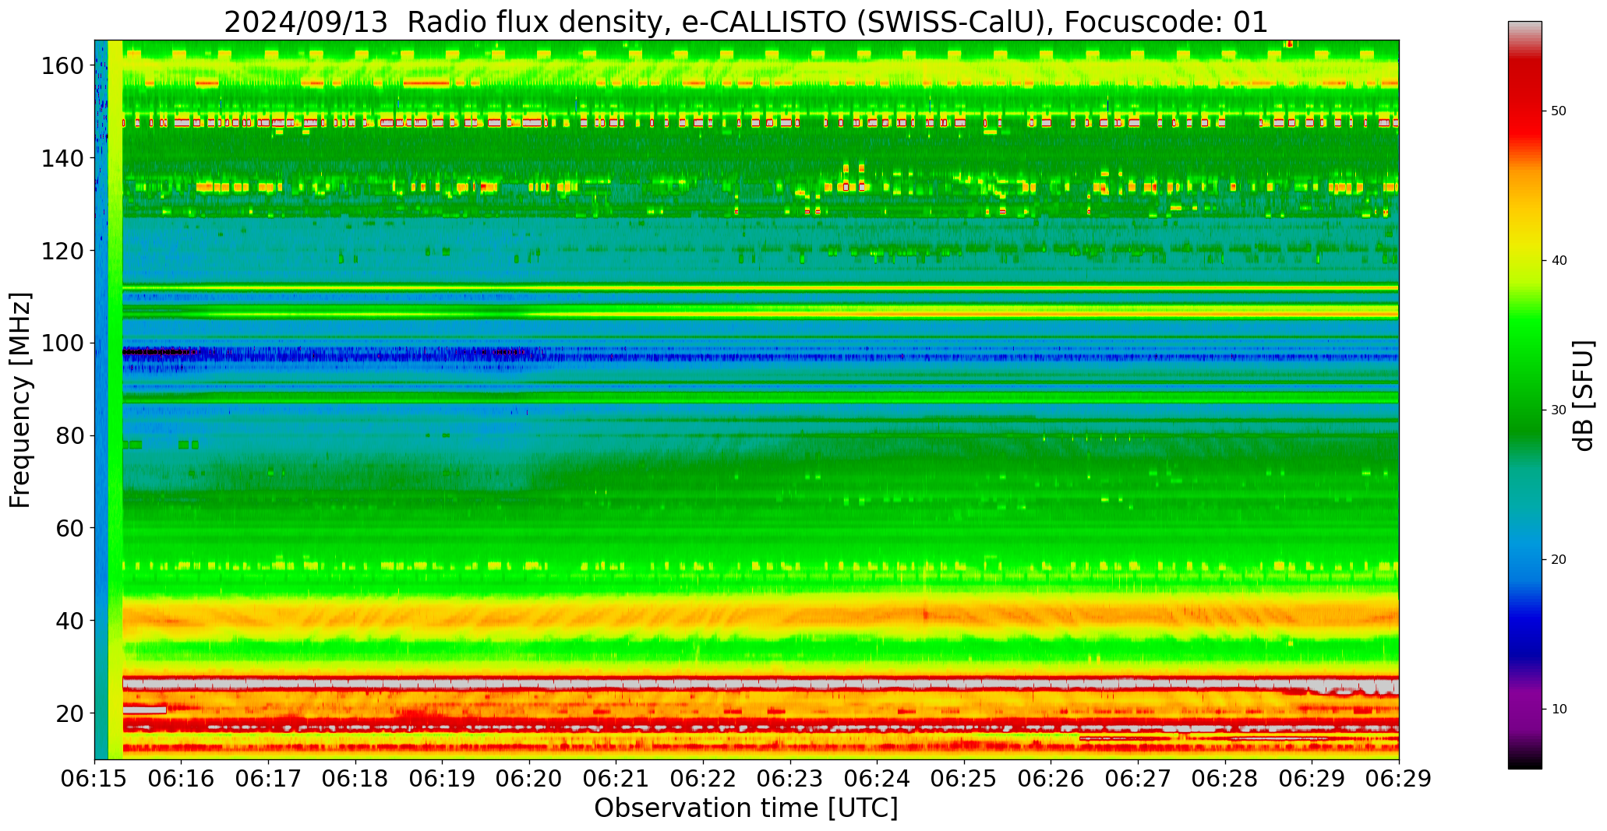Click the 20 tick on the frequency axis

[70, 713]
